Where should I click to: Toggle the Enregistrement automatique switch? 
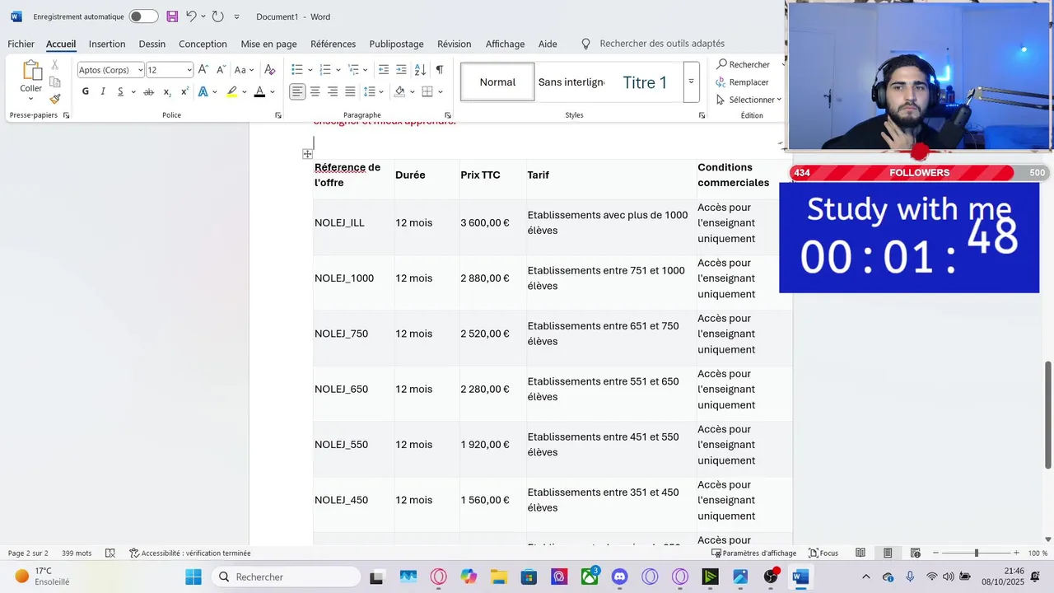[x=143, y=16]
